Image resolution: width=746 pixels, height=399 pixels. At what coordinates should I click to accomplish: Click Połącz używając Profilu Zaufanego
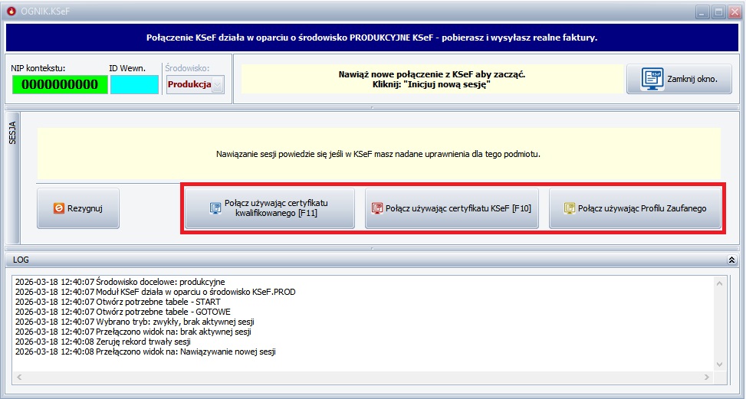point(635,208)
